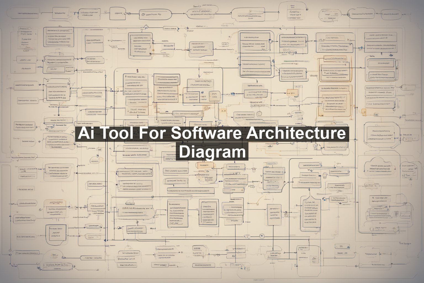The image size is (424, 283).
Task: Click the title line 'Ai Tool For Software Architecture'
Action: [212, 134]
